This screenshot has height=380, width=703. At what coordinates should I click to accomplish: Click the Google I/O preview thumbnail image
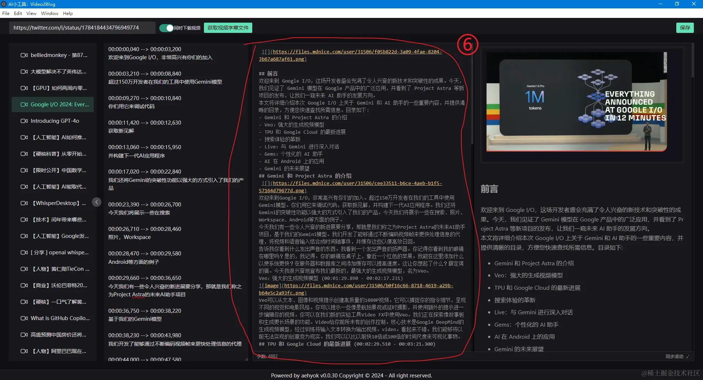click(577, 102)
